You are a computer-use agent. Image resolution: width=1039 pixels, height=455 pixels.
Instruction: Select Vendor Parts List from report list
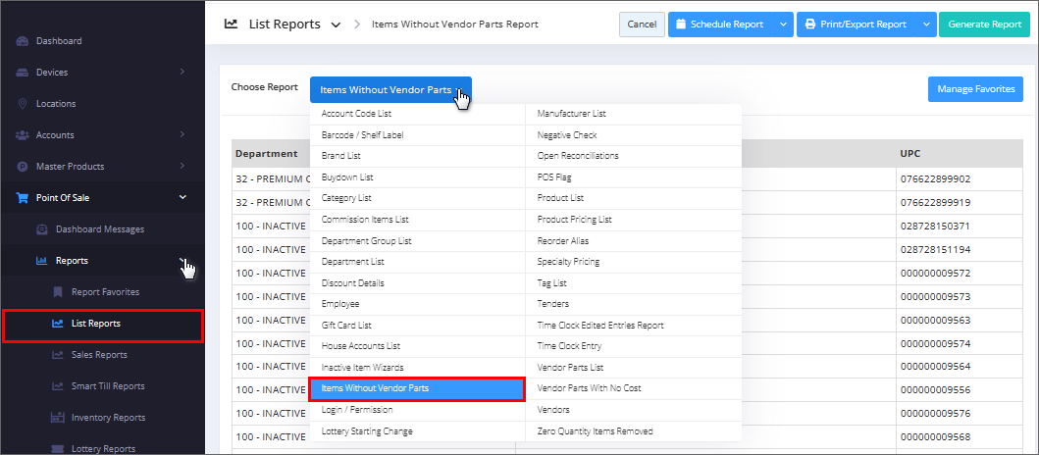pos(569,367)
